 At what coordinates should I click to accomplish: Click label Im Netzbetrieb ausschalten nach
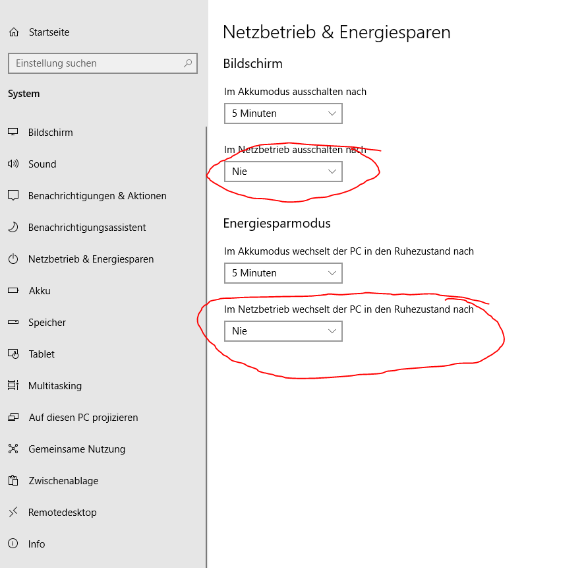click(295, 150)
